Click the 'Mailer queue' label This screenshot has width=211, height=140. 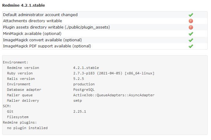(20, 95)
